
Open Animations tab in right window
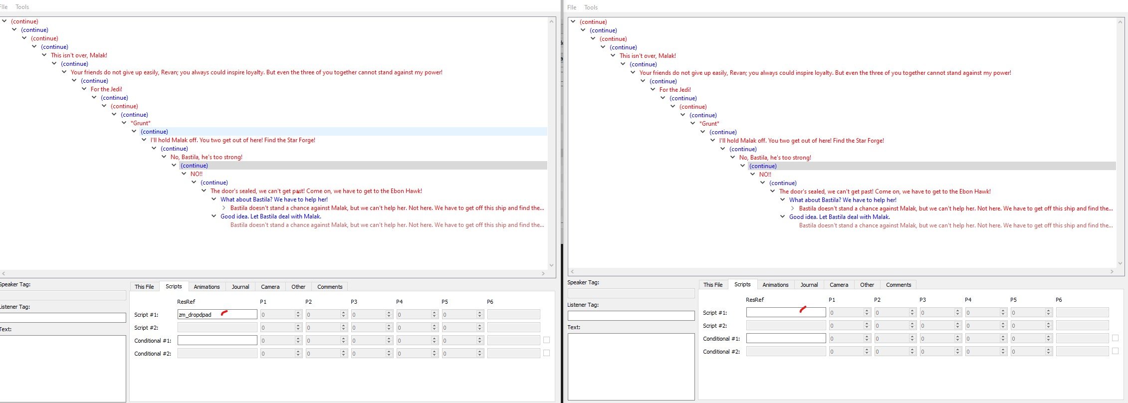coord(775,285)
